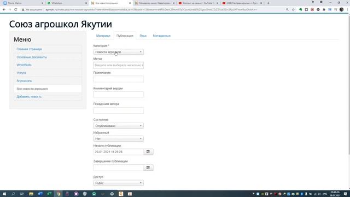Viewport: 350px width, 197px height.
Task: Close the WhatsApp browser tab
Action: click(86, 3)
